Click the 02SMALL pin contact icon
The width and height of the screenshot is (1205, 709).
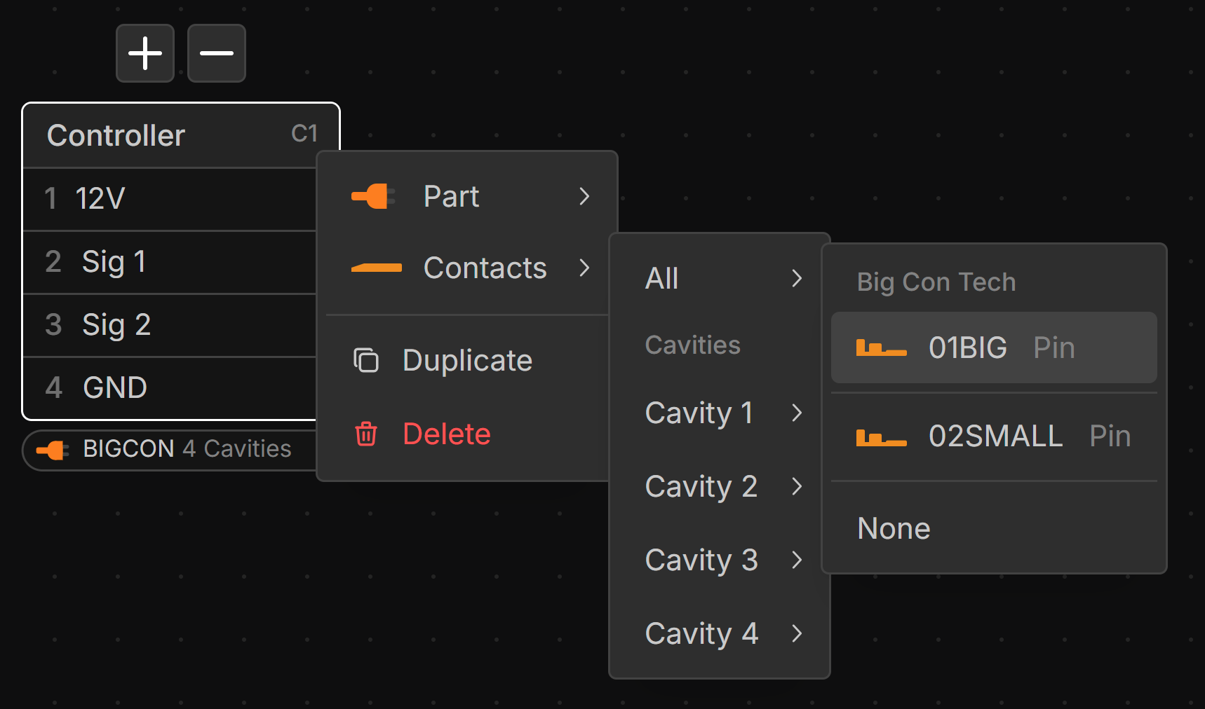[881, 436]
